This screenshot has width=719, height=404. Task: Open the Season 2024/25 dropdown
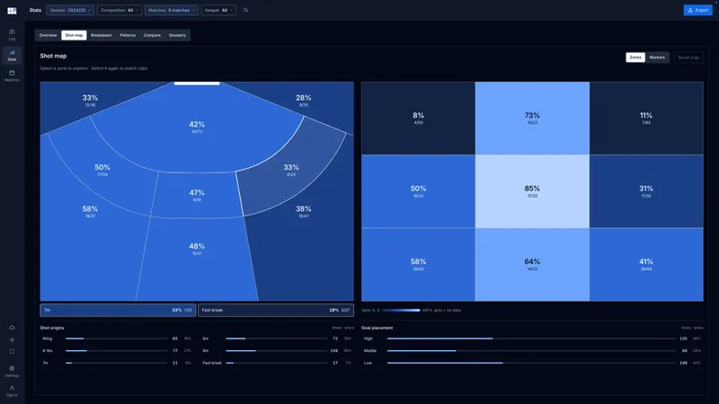(70, 10)
